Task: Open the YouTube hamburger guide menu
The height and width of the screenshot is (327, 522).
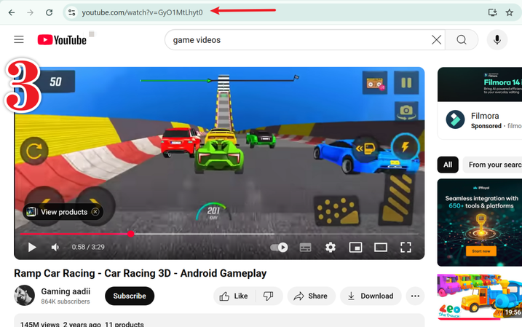Action: [x=19, y=40]
